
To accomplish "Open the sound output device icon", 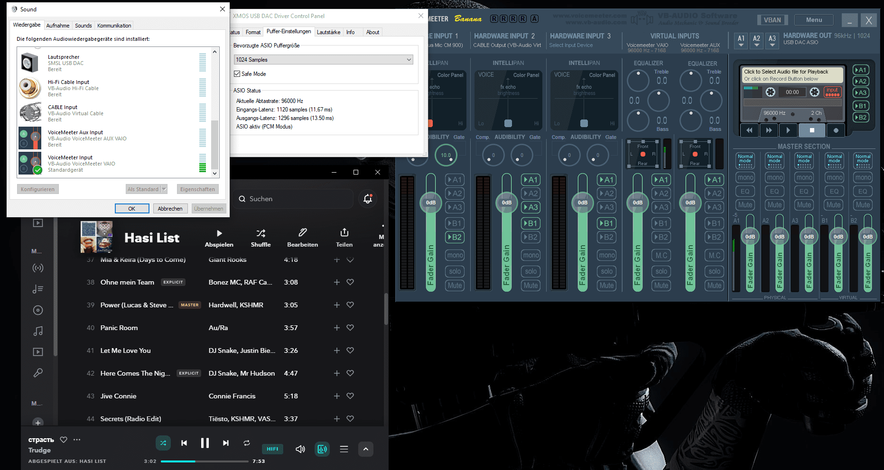I will tap(322, 449).
